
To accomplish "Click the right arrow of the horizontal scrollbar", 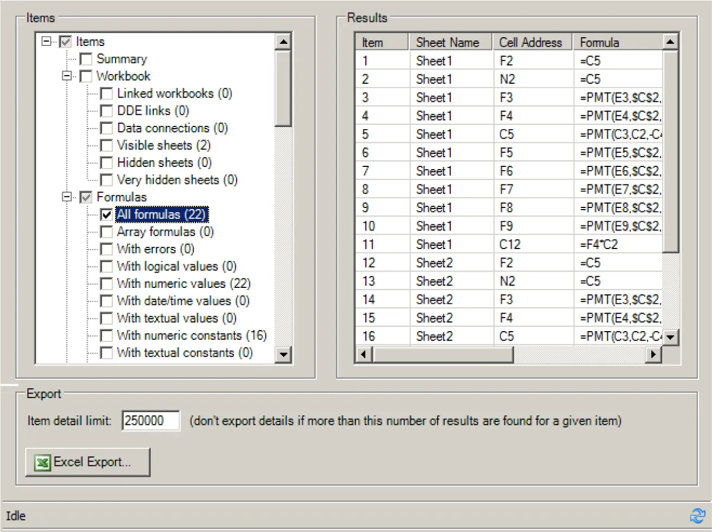I will pos(653,354).
